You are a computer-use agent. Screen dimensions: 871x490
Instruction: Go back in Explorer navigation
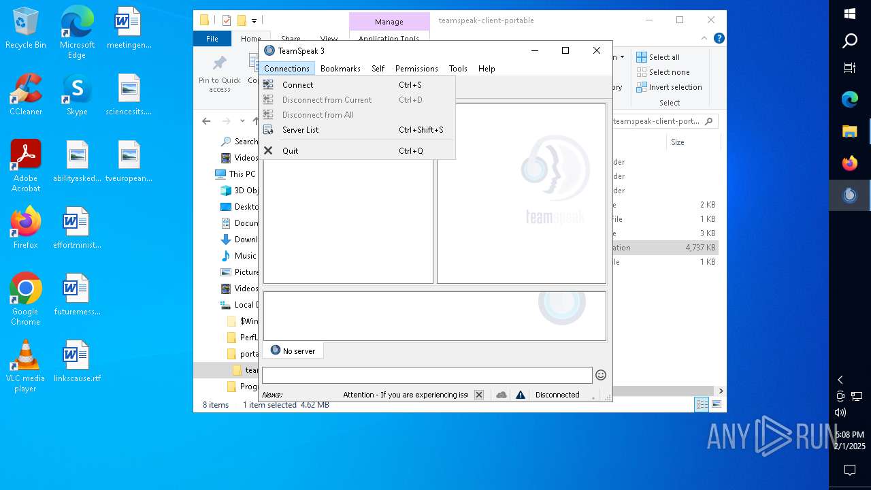point(207,121)
